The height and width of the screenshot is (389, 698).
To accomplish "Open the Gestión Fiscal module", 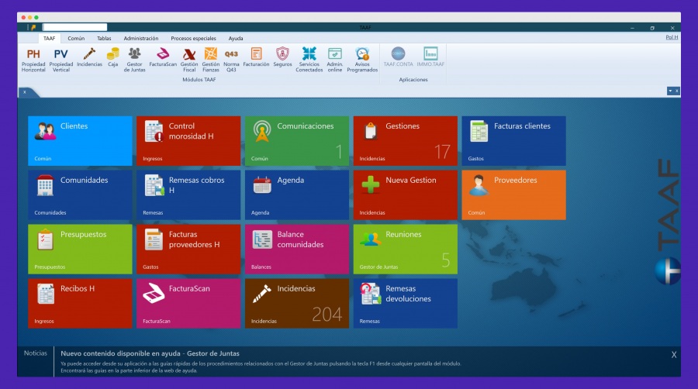I will point(189,60).
